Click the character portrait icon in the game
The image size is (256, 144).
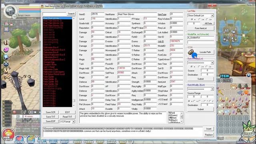(10, 11)
